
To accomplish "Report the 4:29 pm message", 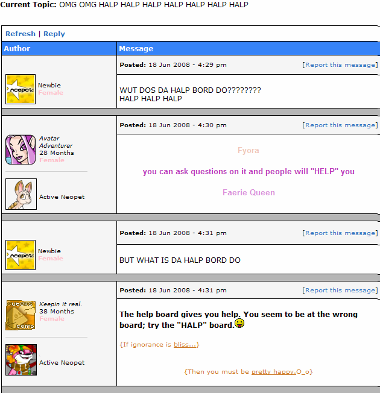I will pos(341,65).
